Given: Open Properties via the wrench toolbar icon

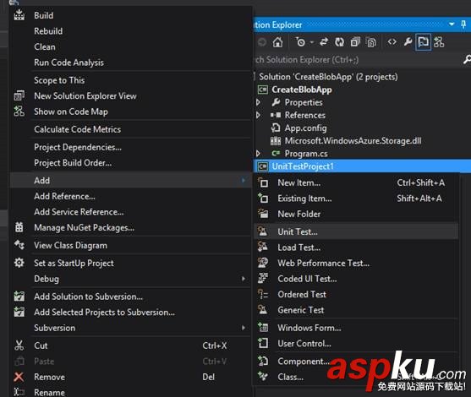Looking at the screenshot, I should pyautogui.click(x=408, y=42).
